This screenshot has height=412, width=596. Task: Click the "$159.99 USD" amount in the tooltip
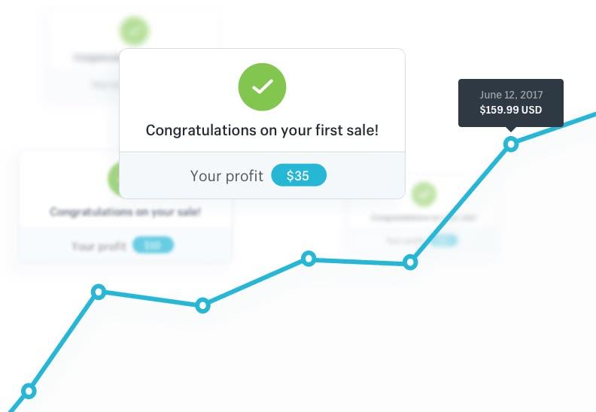pyautogui.click(x=511, y=110)
